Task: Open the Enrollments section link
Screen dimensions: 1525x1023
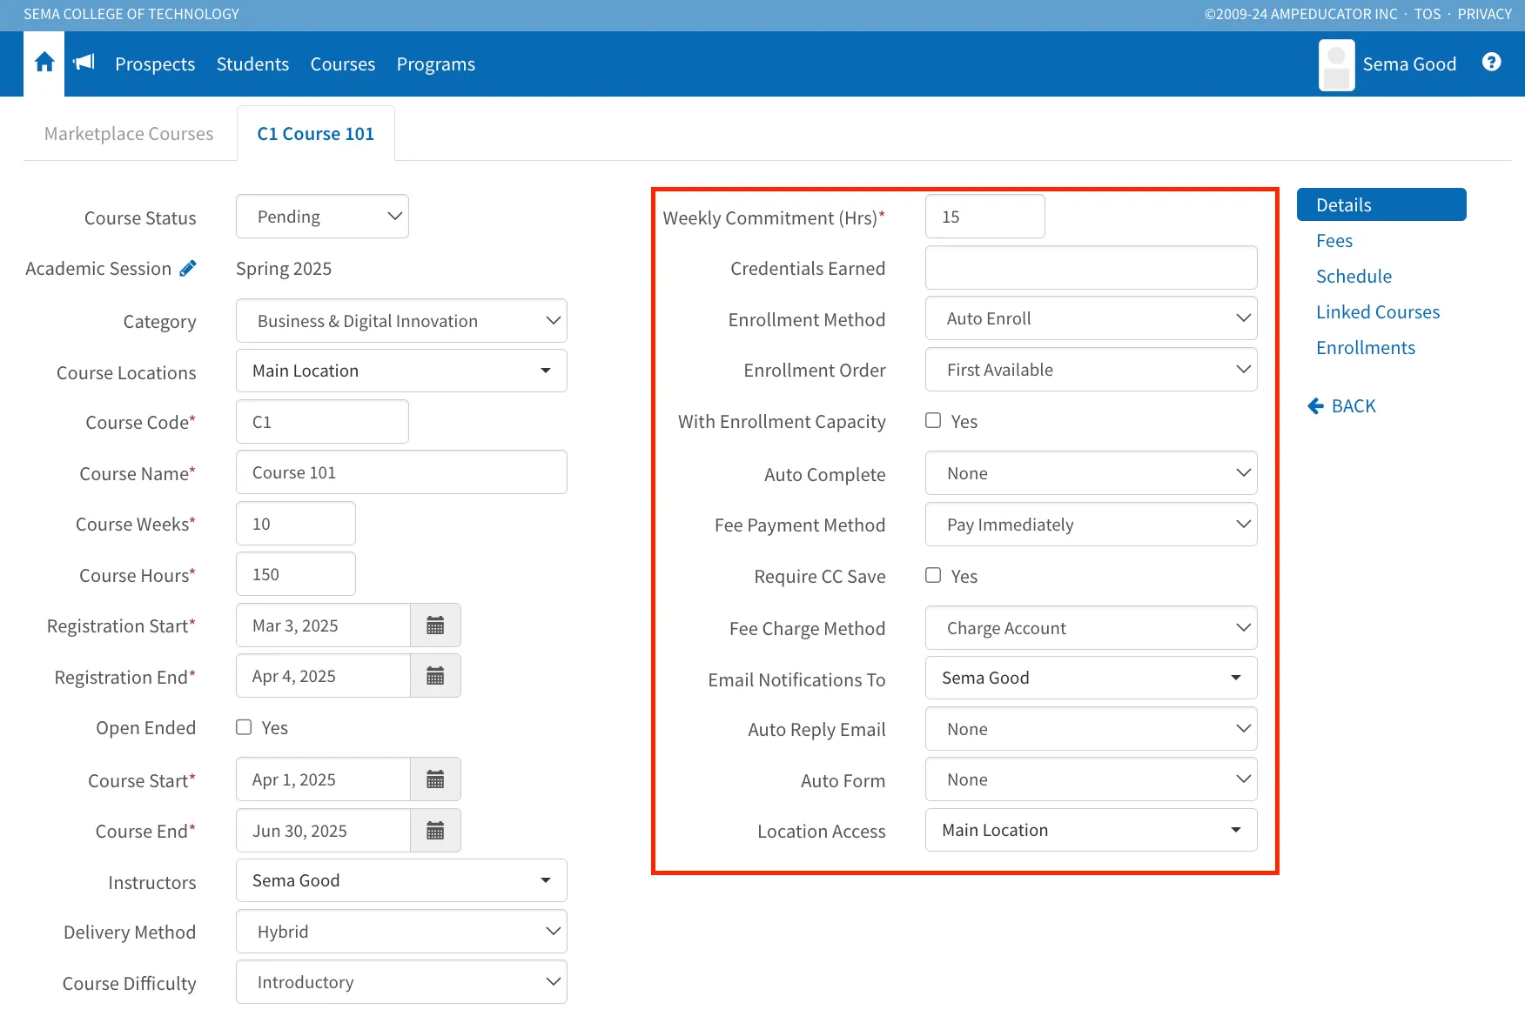Action: click(x=1366, y=348)
